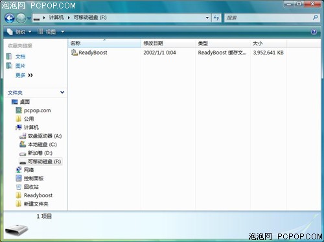Image resolution: width=324 pixels, height=242 pixels.
Task: Click the 公用 folder icon
Action: point(19,119)
